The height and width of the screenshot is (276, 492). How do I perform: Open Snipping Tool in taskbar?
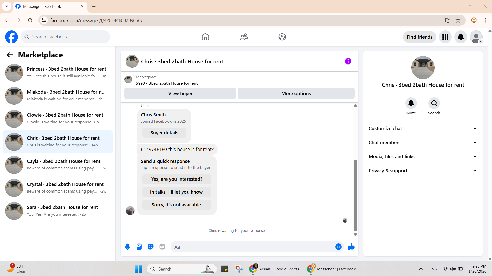point(239,269)
